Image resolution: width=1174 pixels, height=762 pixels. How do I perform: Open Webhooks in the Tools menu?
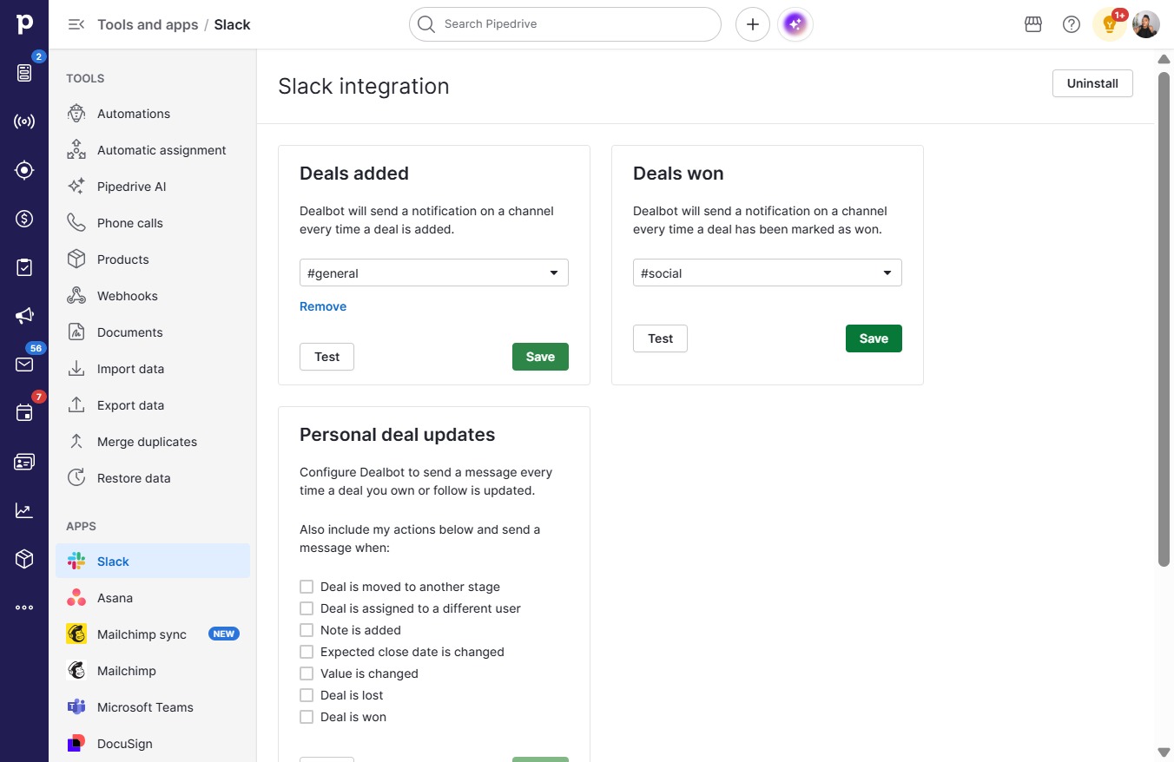(x=153, y=296)
